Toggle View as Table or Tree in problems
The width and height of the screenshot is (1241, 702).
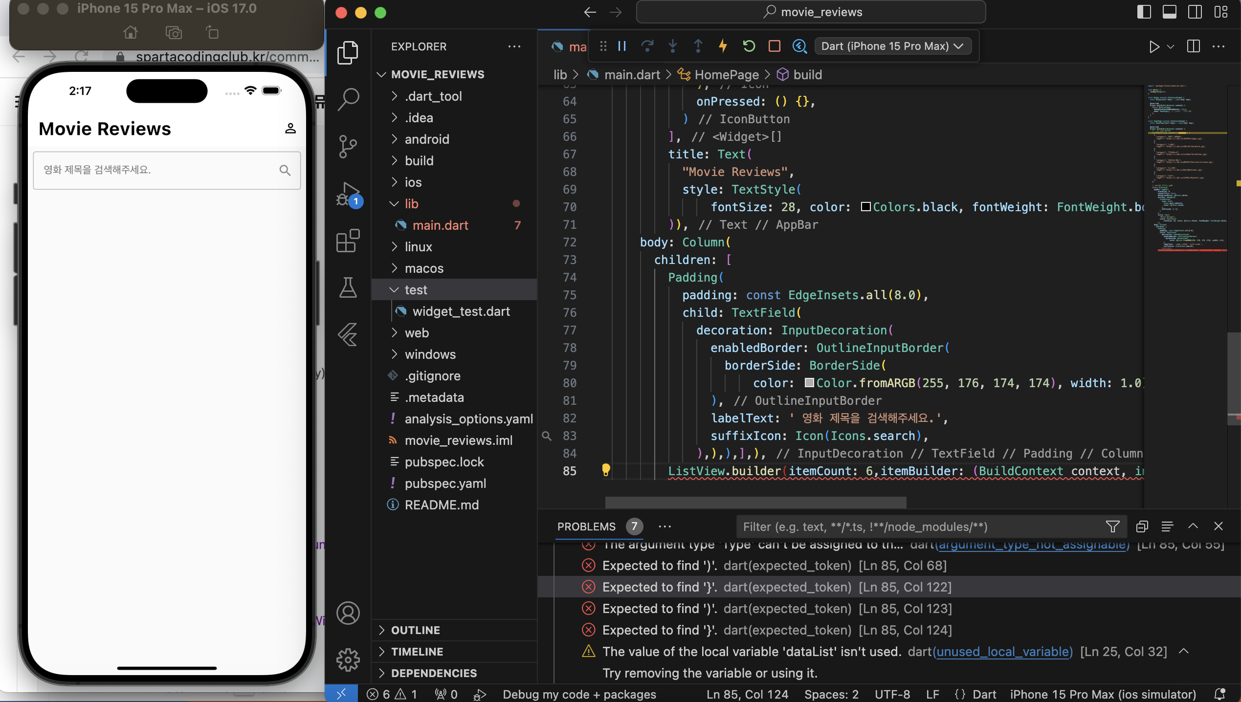tap(1168, 526)
